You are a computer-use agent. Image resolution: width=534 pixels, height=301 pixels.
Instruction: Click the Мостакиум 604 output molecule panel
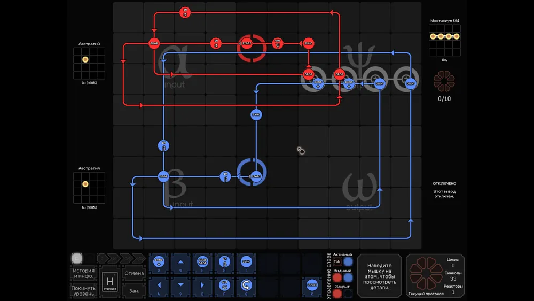click(444, 40)
